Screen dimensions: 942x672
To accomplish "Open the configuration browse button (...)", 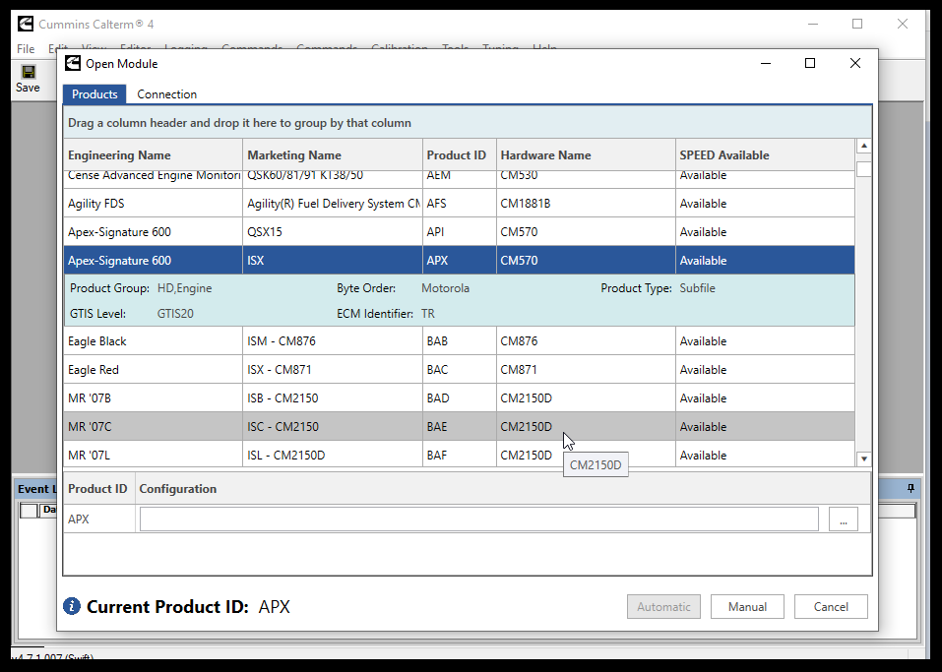I will click(x=843, y=519).
